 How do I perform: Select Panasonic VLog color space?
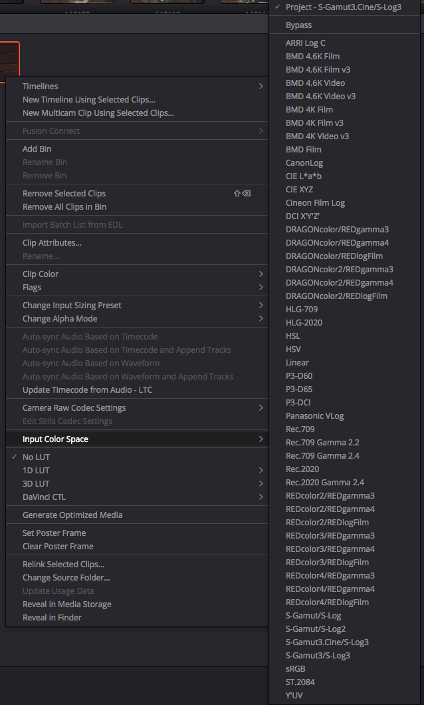pos(314,416)
